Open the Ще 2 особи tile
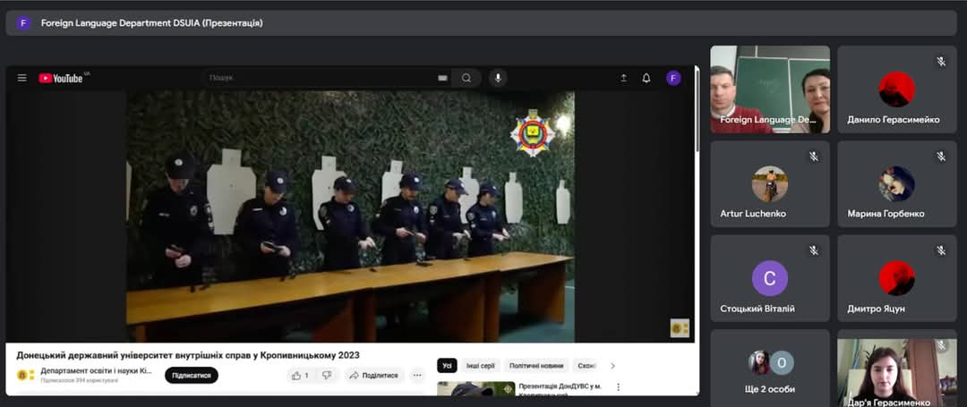Viewport: 967px width, 407px height. (770, 369)
